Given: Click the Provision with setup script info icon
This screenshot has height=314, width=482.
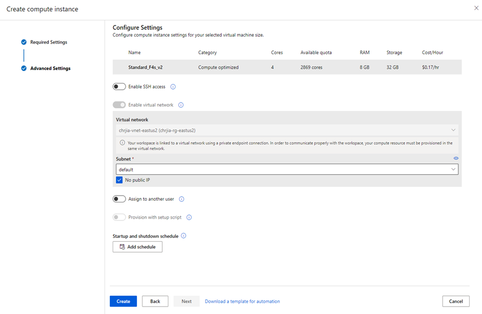Looking at the screenshot, I should tap(189, 218).
